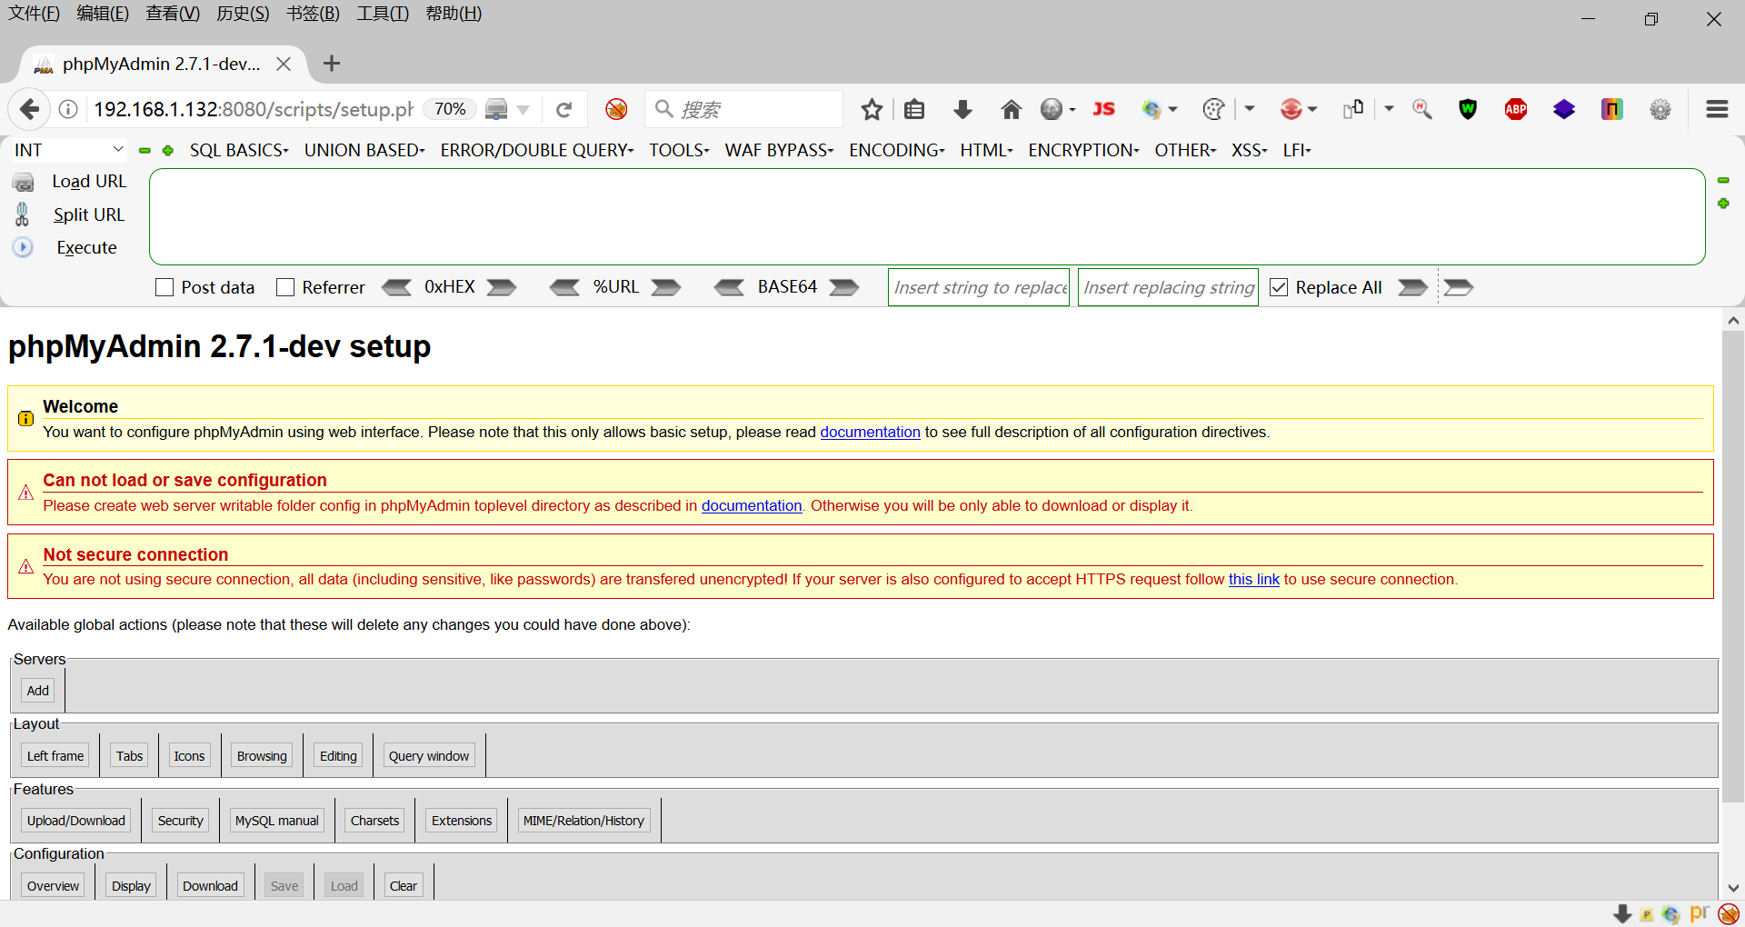
Task: Open the documentation link in Welcome box
Action: (x=870, y=432)
